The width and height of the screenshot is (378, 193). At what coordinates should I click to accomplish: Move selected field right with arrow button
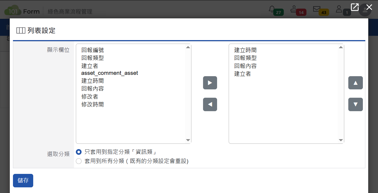pyautogui.click(x=210, y=83)
